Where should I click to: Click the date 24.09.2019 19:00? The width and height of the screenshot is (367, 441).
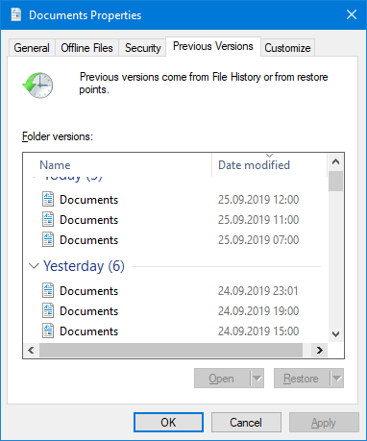pyautogui.click(x=258, y=311)
